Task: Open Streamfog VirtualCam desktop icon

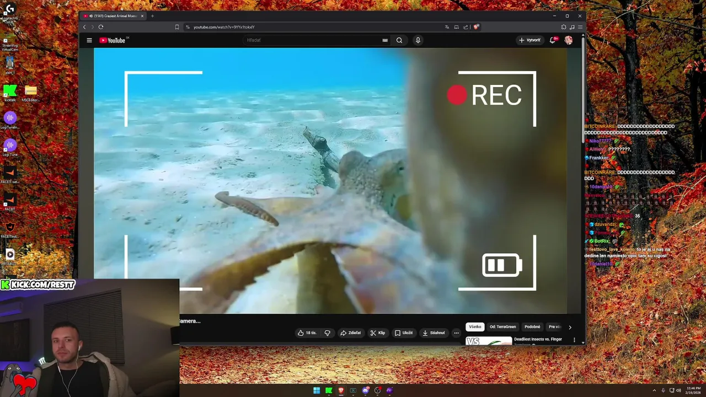Action: tap(10, 43)
